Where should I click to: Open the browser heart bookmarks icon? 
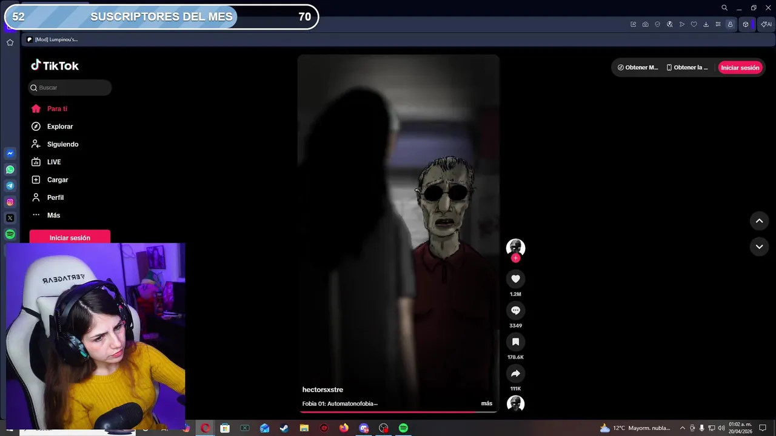pos(694,24)
